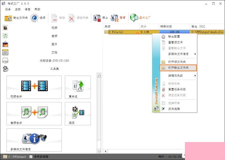Open the 语言 menu
The image size is (225, 160).
click(28, 9)
